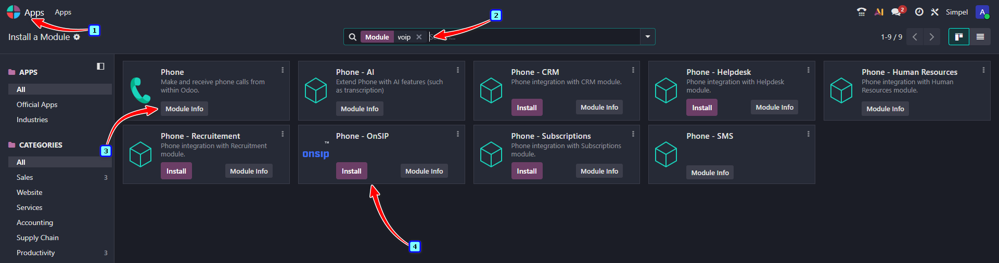The height and width of the screenshot is (263, 999).
Task: Click the Phone - CRM cube icon
Action: [x=491, y=90]
